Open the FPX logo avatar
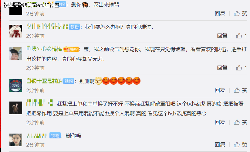Screen dimensions: 250x152 point(16,86)
